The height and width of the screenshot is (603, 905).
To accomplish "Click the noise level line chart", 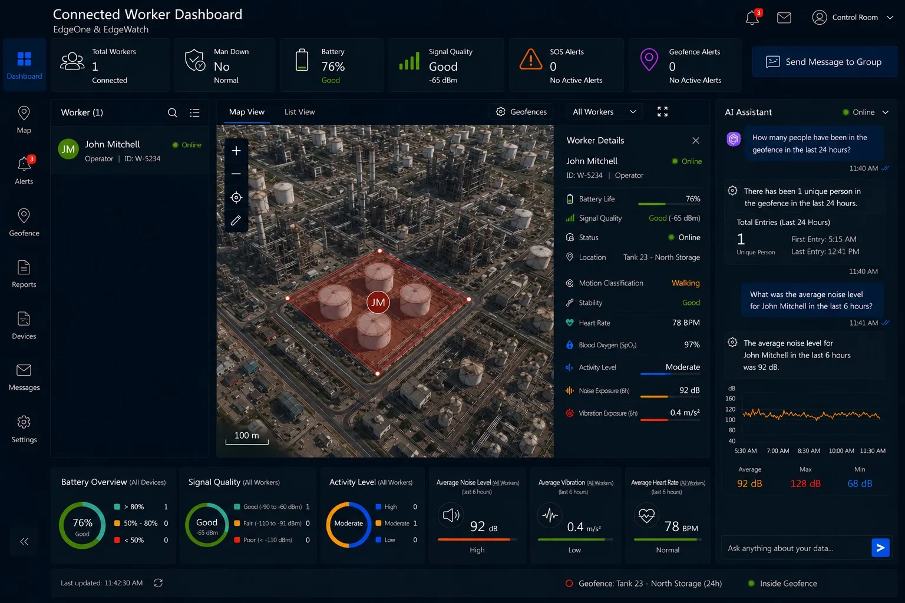I will (811, 415).
